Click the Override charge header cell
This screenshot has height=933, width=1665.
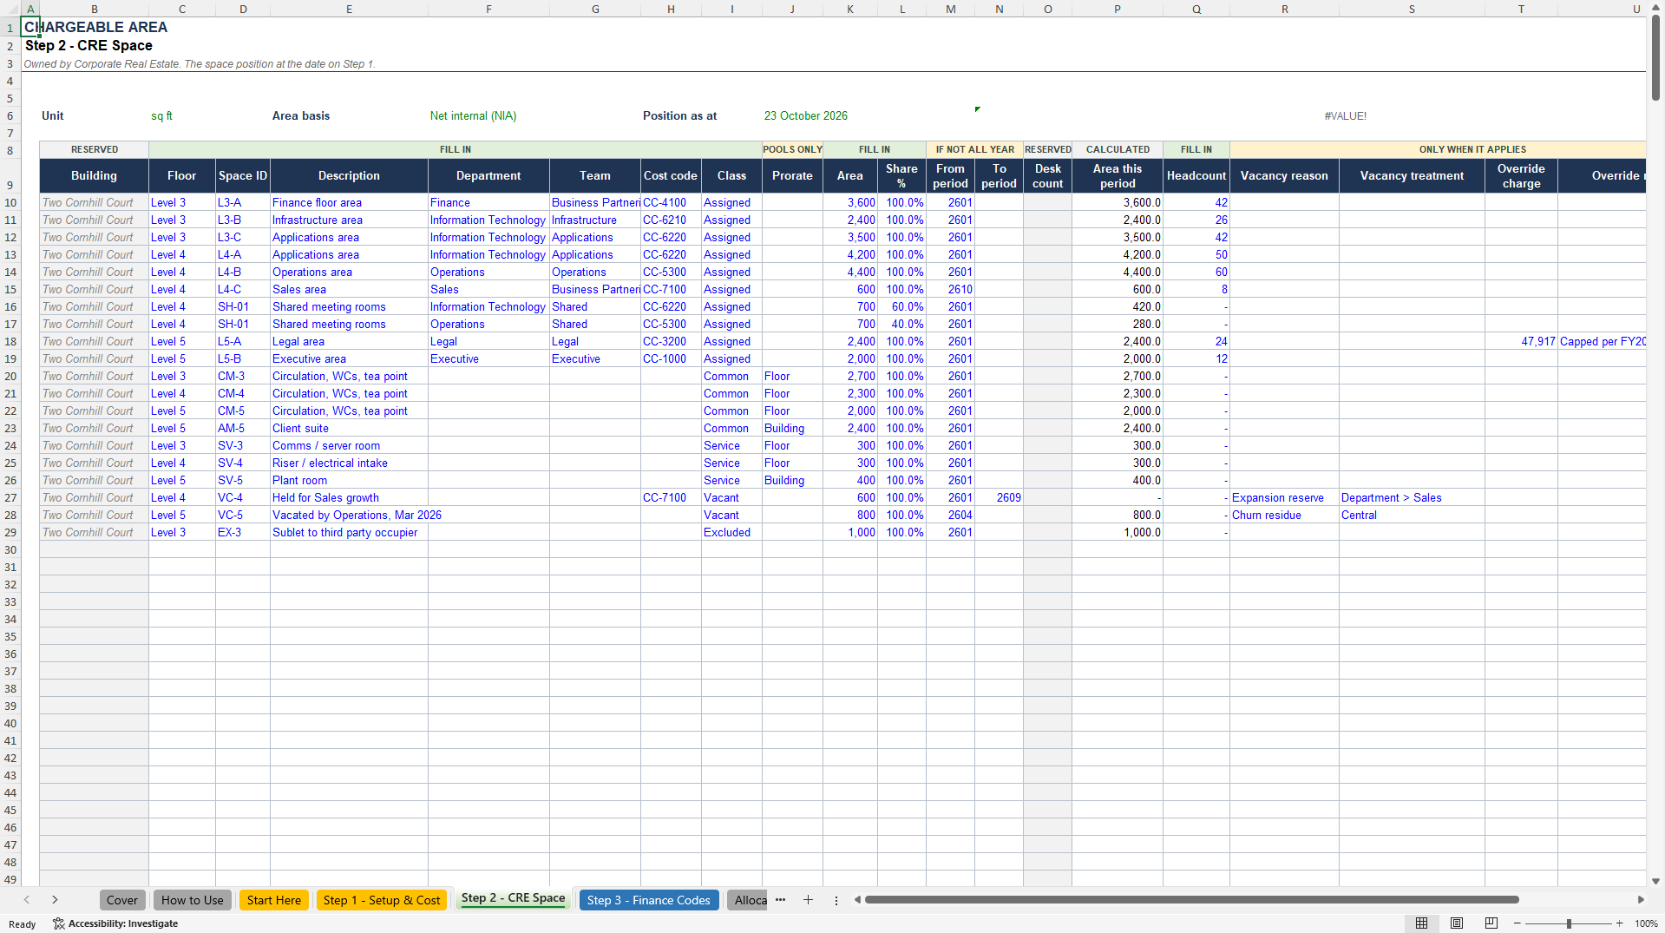tap(1521, 175)
